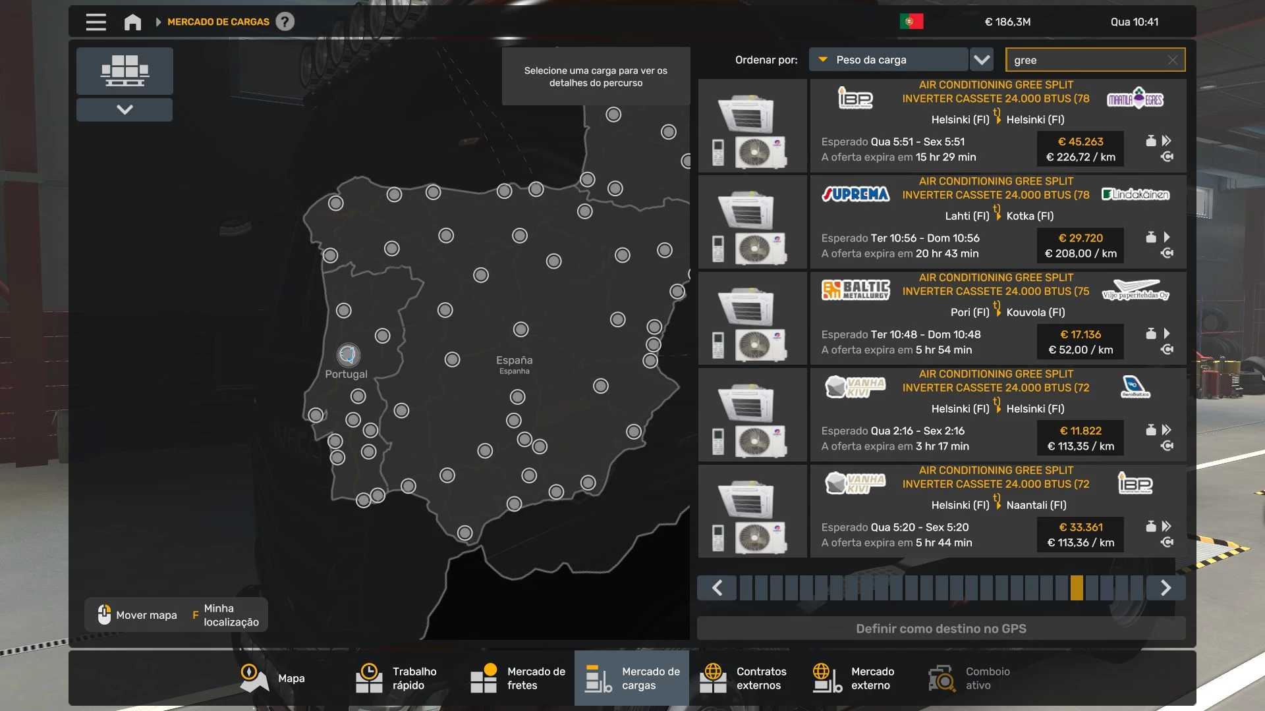
Task: Click current location marker in Portugal
Action: (348, 355)
